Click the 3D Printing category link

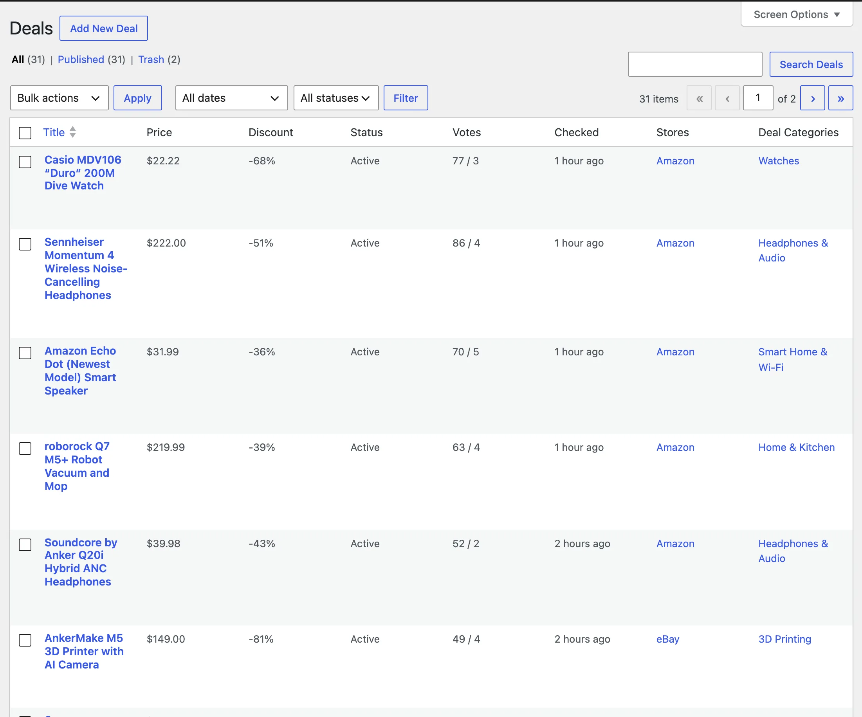coord(784,639)
